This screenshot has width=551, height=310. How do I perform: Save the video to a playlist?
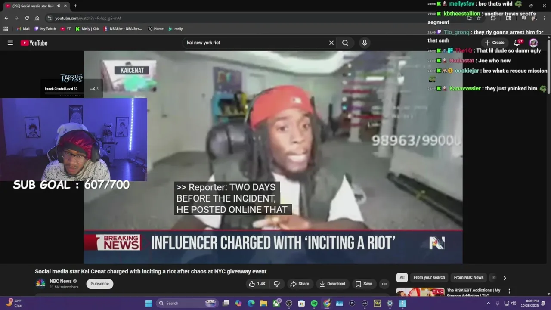click(364, 284)
